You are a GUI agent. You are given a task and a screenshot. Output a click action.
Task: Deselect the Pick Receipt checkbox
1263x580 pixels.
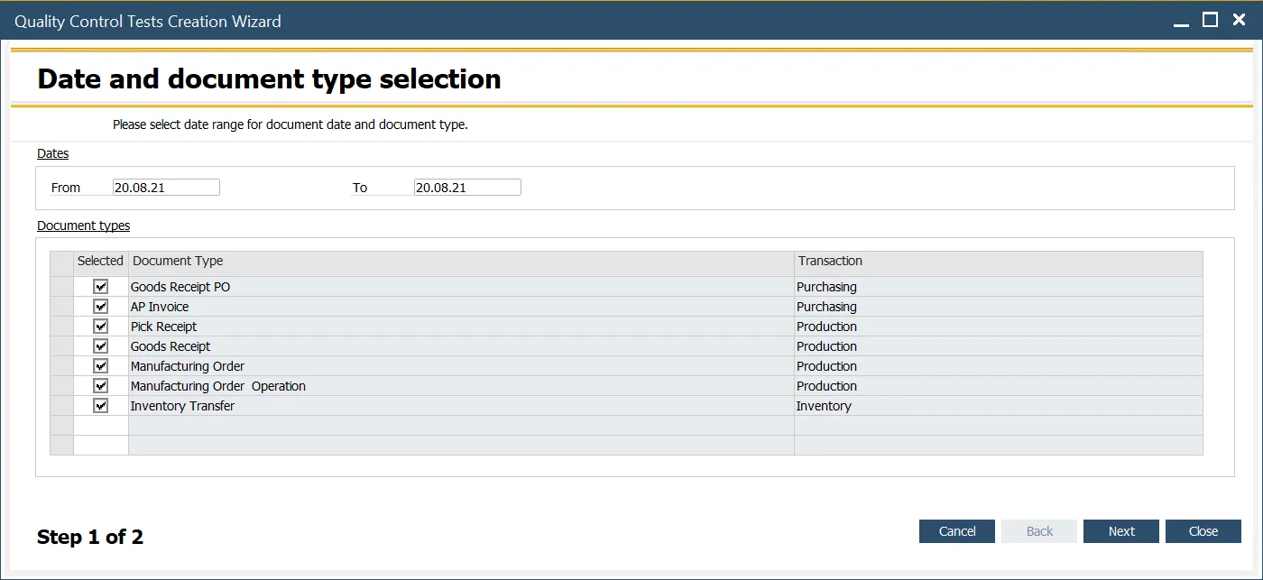(x=100, y=327)
